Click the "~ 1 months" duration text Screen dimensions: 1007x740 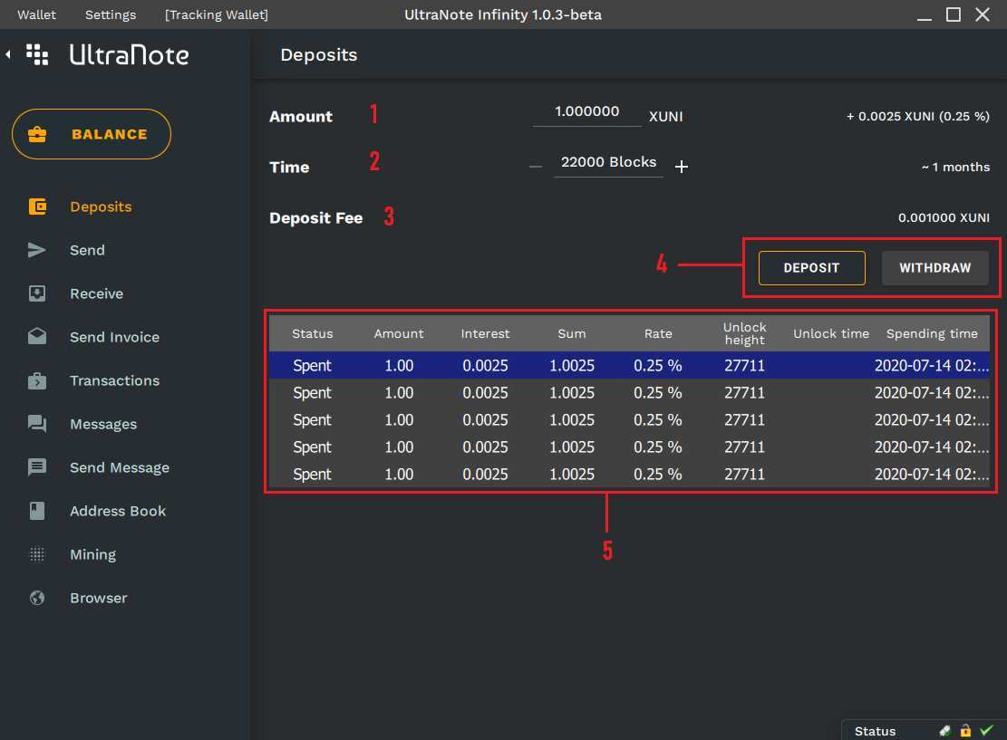pos(955,167)
